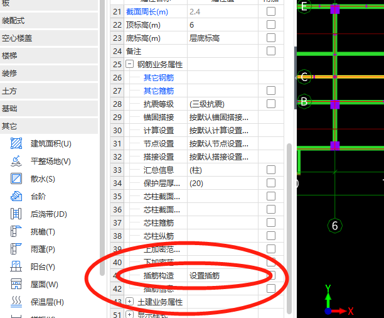Image resolution: width=384 pixels, height=318 pixels.
Task: Tick the 附加 checkbox for 其它箍筋
Action: [x=271, y=90]
